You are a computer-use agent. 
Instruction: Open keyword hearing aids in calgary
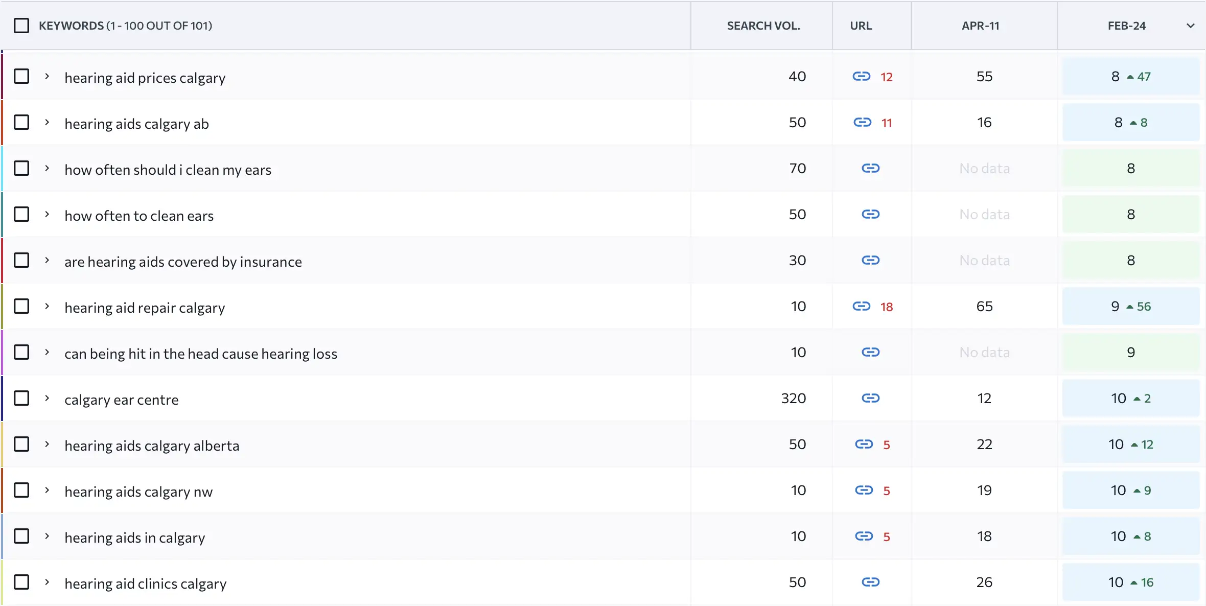(x=134, y=538)
